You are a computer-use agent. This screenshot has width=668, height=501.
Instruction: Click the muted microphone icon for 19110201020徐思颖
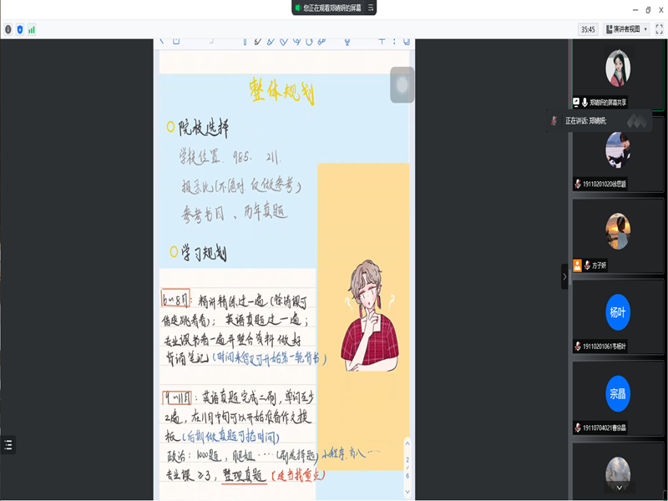[x=578, y=184]
